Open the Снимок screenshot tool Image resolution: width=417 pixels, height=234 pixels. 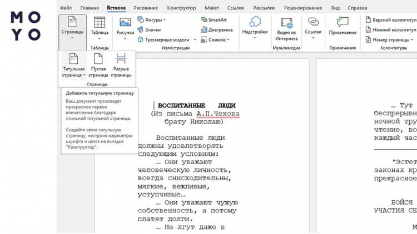coord(215,40)
